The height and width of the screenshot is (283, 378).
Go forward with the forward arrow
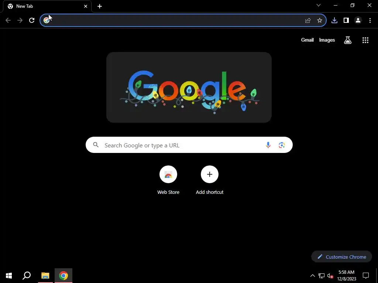pos(20,21)
